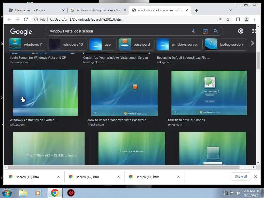This screenshot has height=198, width=264.
Task: Open the tab search dropdown chevron
Action: click(230, 10)
